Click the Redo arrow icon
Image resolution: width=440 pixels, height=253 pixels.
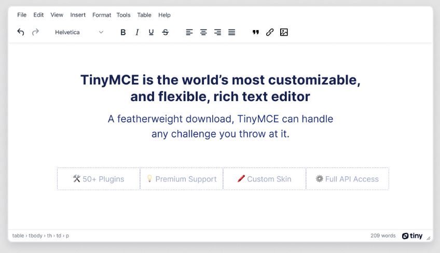point(35,32)
